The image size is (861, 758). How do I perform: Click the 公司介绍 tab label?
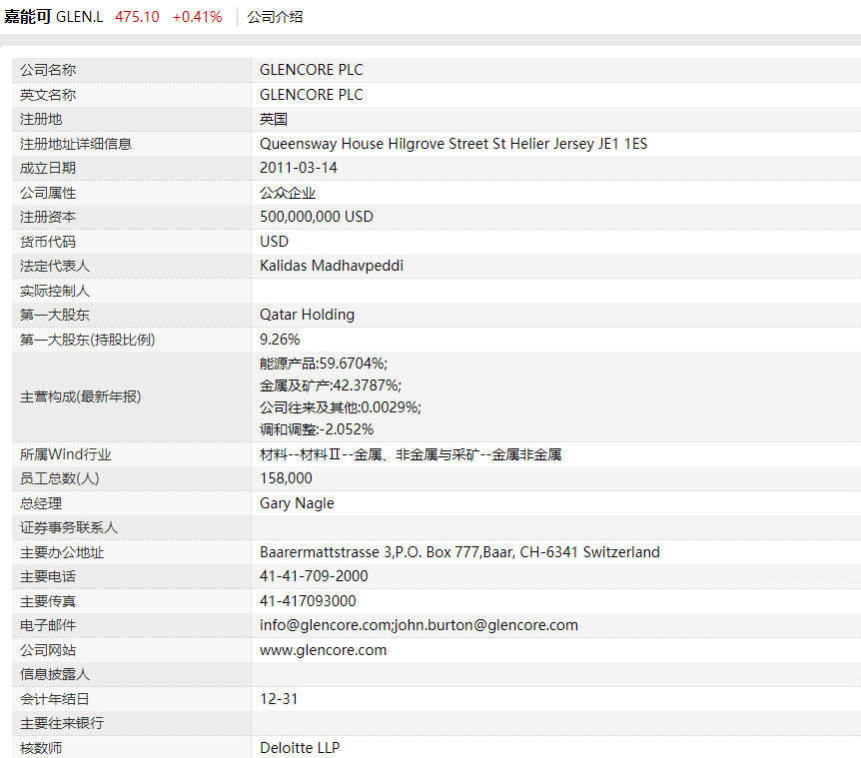click(275, 17)
